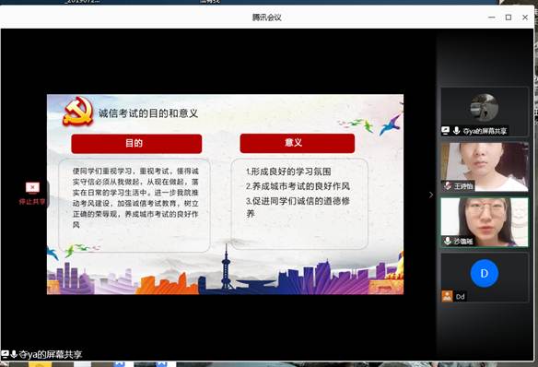
Task: Click microphone icon on the glasses participant tile
Action: click(x=448, y=241)
